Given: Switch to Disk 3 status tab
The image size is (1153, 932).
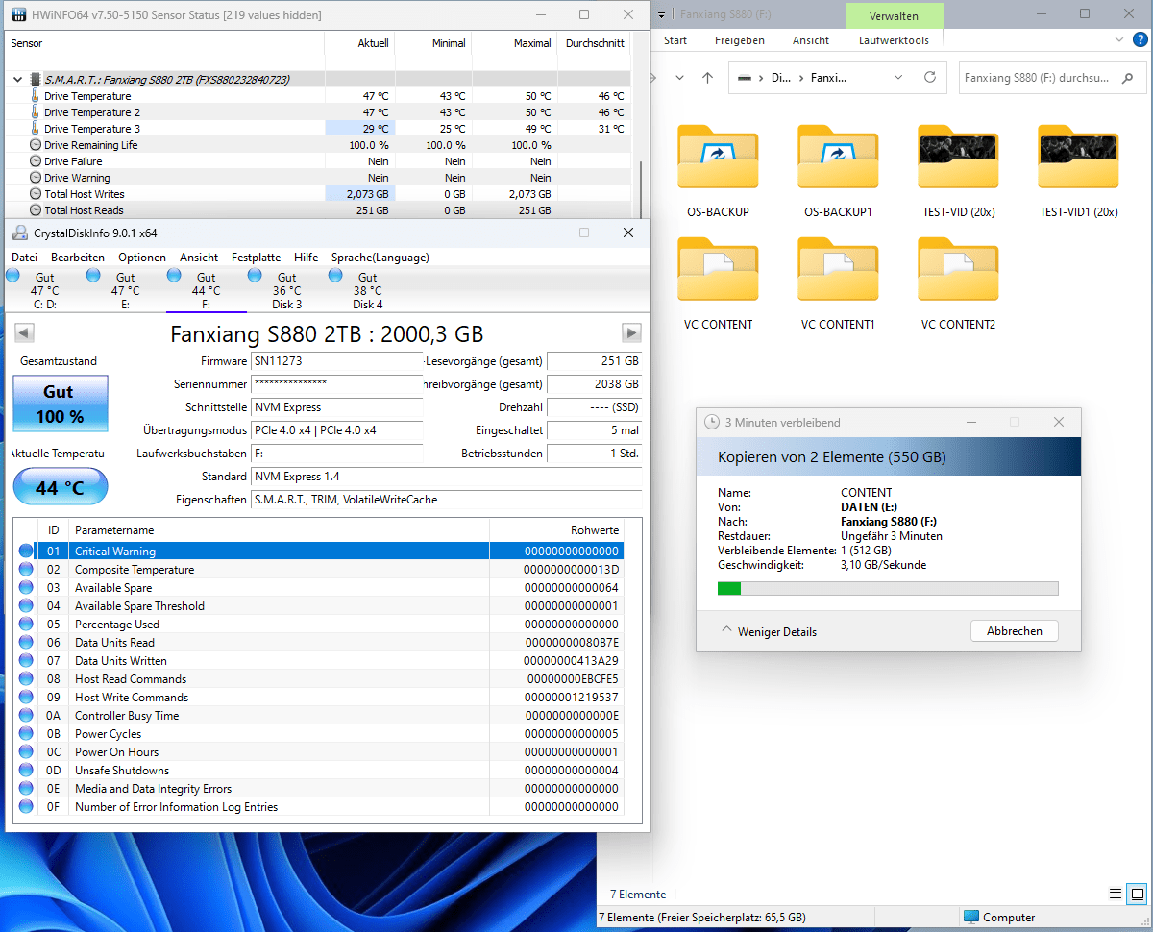Looking at the screenshot, I should 287,289.
